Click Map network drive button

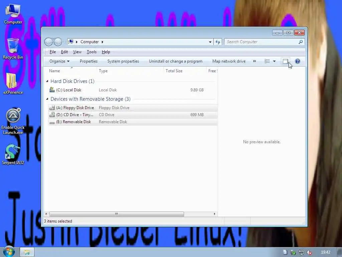click(x=229, y=61)
